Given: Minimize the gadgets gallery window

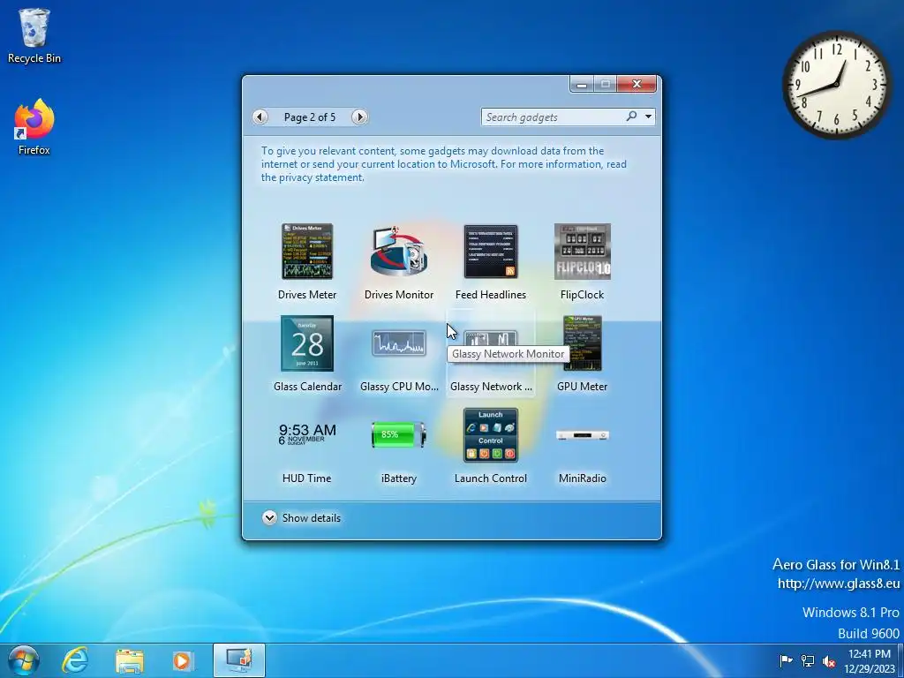Looking at the screenshot, I should pos(582,84).
